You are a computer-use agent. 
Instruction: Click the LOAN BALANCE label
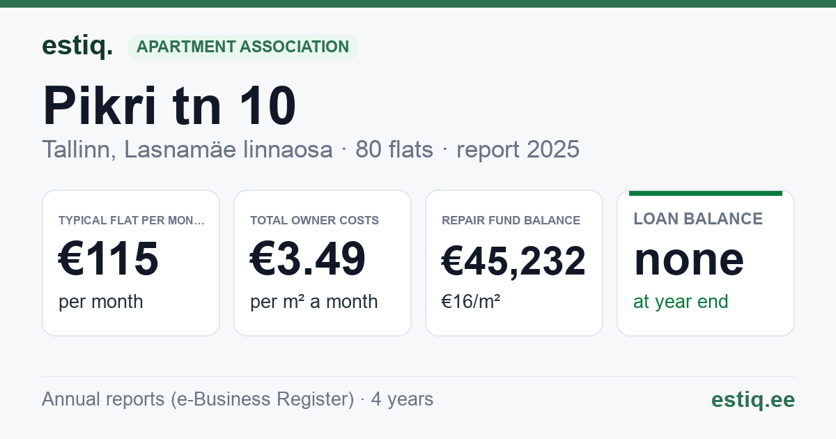[698, 219]
